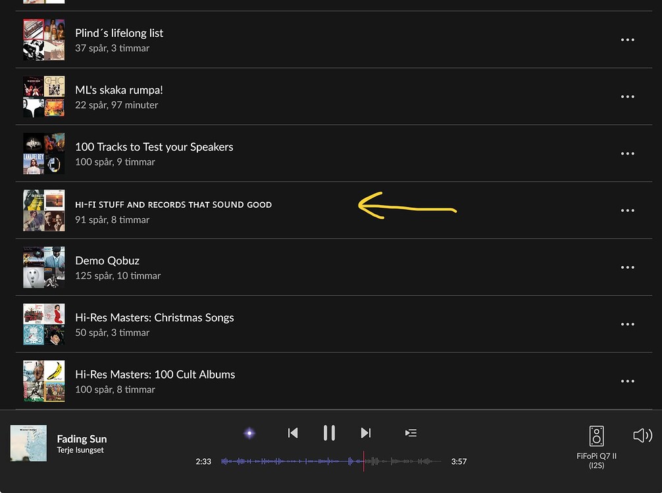Select the track title Fading Sun
Image resolution: width=662 pixels, height=493 pixels.
point(82,438)
